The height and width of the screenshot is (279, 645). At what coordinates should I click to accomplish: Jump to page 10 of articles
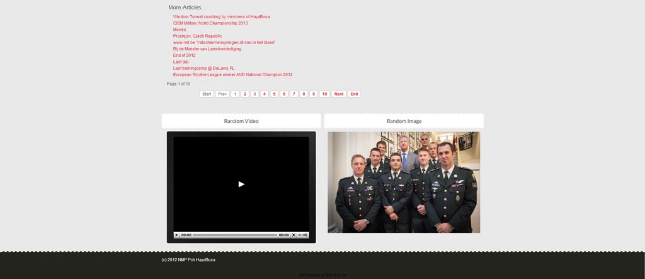[324, 94]
